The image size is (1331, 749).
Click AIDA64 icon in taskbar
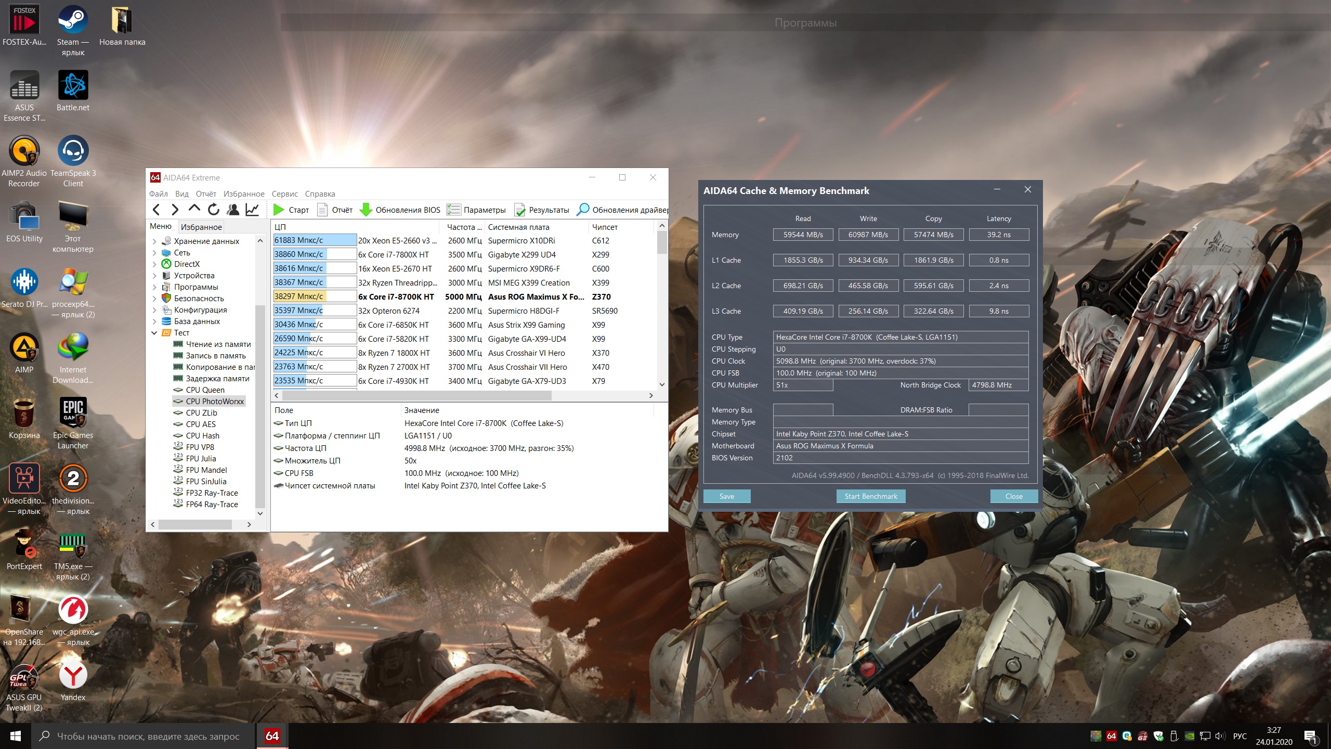pos(272,735)
